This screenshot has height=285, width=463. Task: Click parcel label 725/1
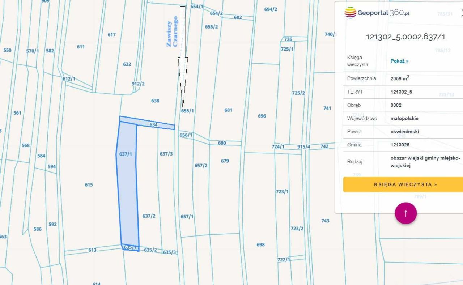pos(287,49)
